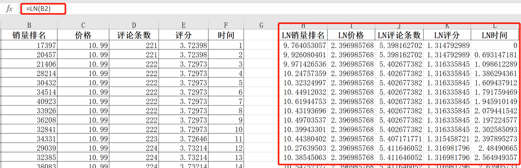Click LN time cell 0.693147181
The width and height of the screenshot is (521, 168).
tap(495, 55)
